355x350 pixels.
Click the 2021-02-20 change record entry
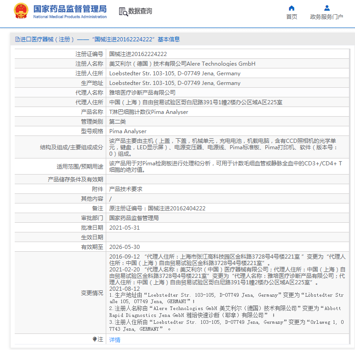click(227, 276)
